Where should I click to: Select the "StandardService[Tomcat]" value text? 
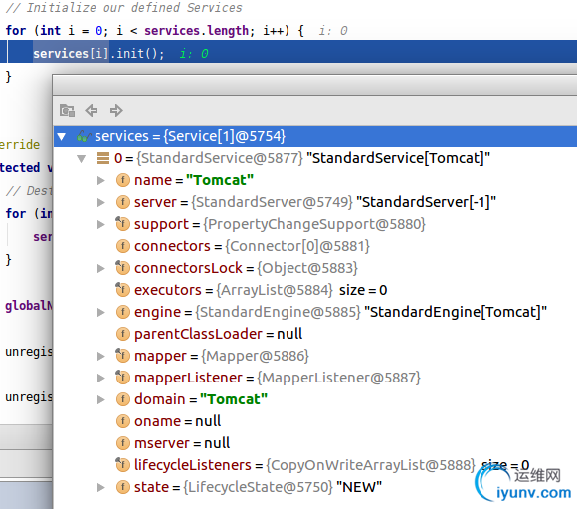click(x=399, y=158)
